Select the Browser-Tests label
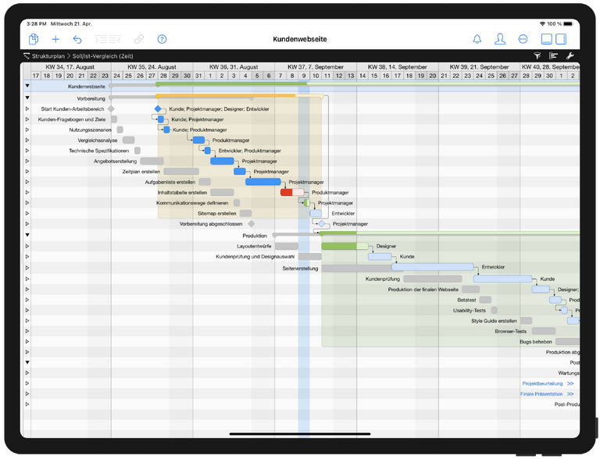Image resolution: width=600 pixels, height=459 pixels. click(510, 331)
